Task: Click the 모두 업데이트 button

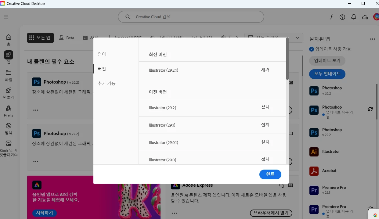Action: click(327, 74)
